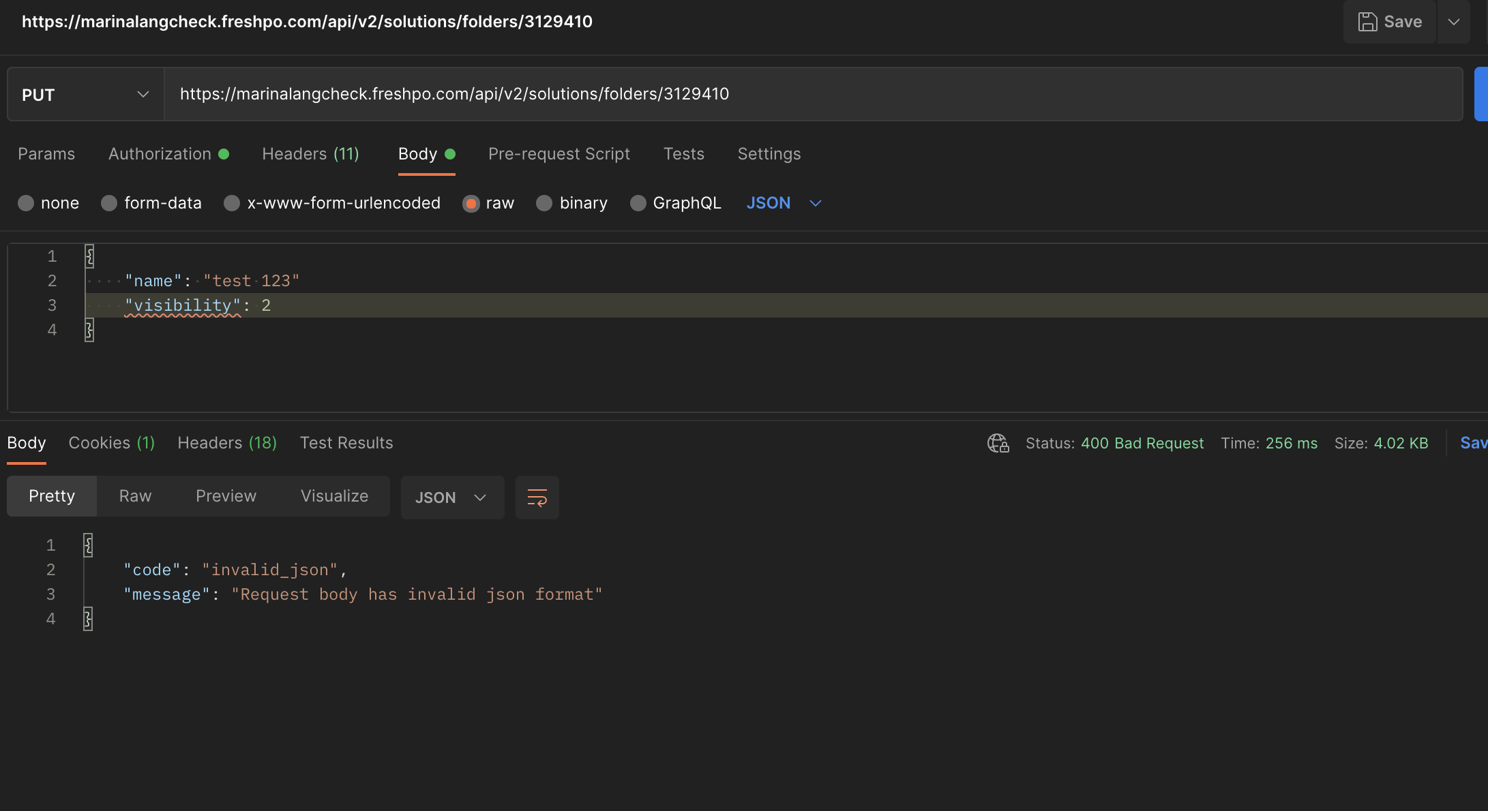This screenshot has height=811, width=1488.
Task: Select the binary body radio option
Action: (x=544, y=203)
